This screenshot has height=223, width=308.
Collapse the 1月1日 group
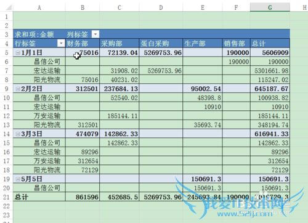(18, 52)
